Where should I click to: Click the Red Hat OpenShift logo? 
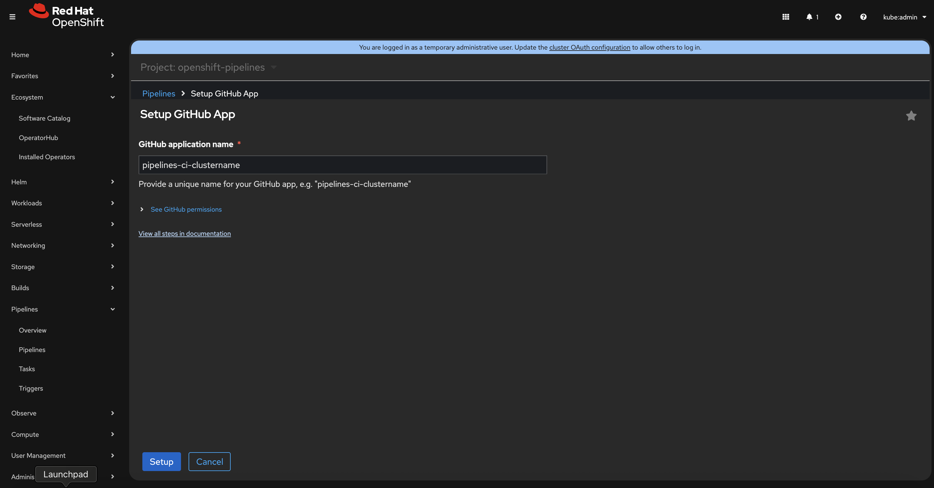click(67, 16)
